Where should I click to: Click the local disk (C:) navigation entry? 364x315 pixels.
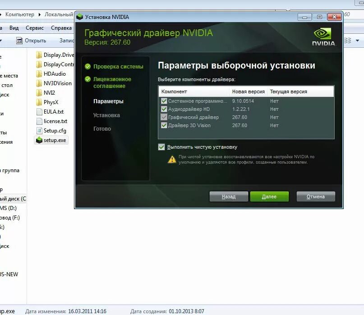13,199
